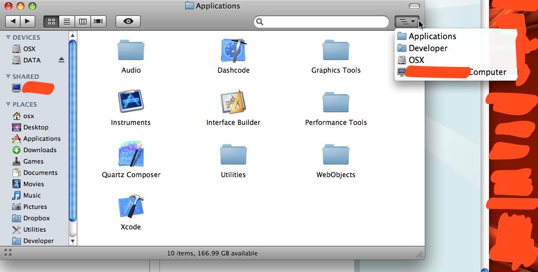Switch to Cover Flow view
Viewport: 538px width, 272px height.
point(98,22)
